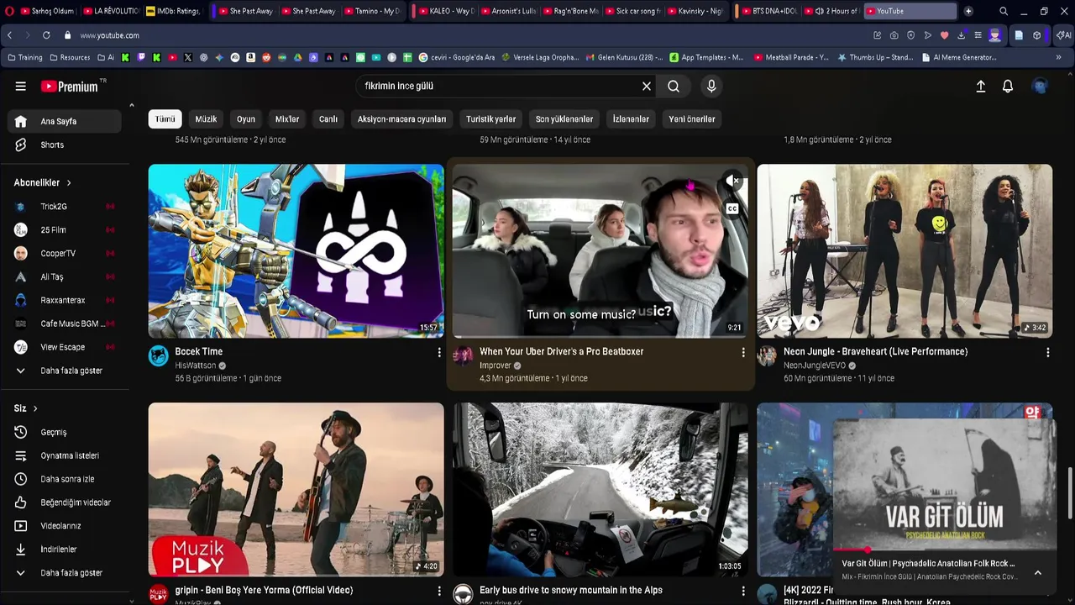Screen dimensions: 1075x605
Task: Open Trick2G channel subscription
Action: click(65, 206)
